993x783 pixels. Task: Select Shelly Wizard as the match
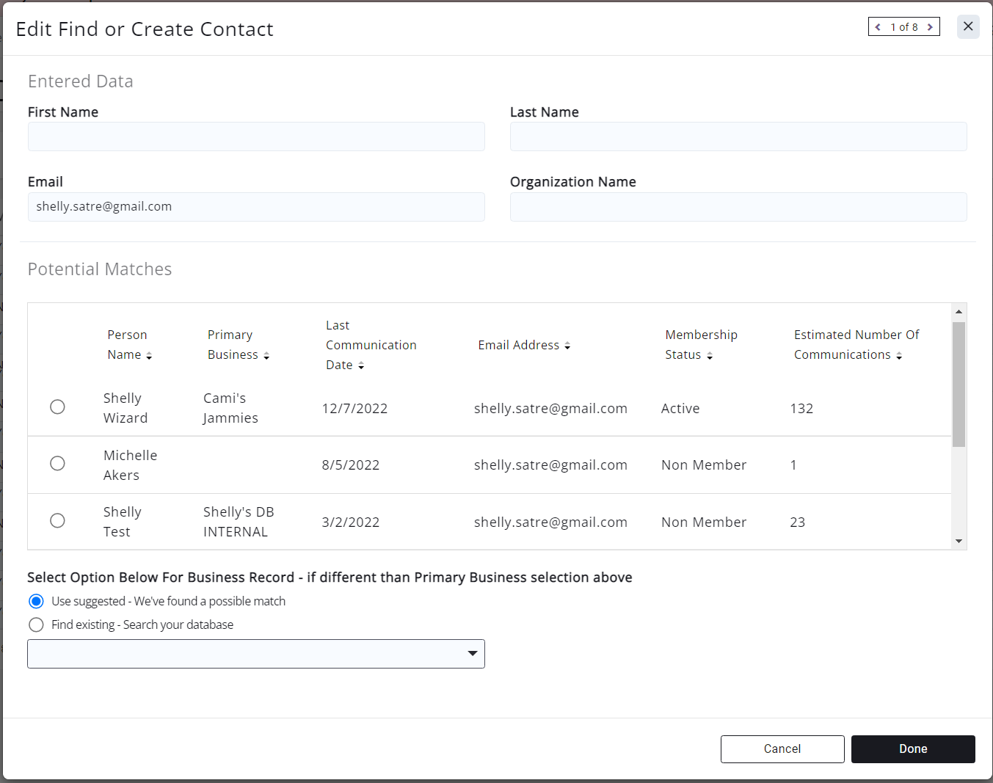click(57, 407)
